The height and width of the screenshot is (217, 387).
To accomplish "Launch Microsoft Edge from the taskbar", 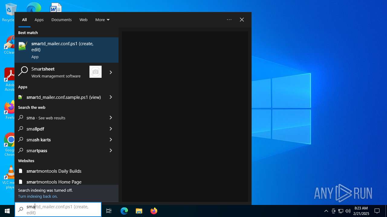I will (x=124, y=211).
